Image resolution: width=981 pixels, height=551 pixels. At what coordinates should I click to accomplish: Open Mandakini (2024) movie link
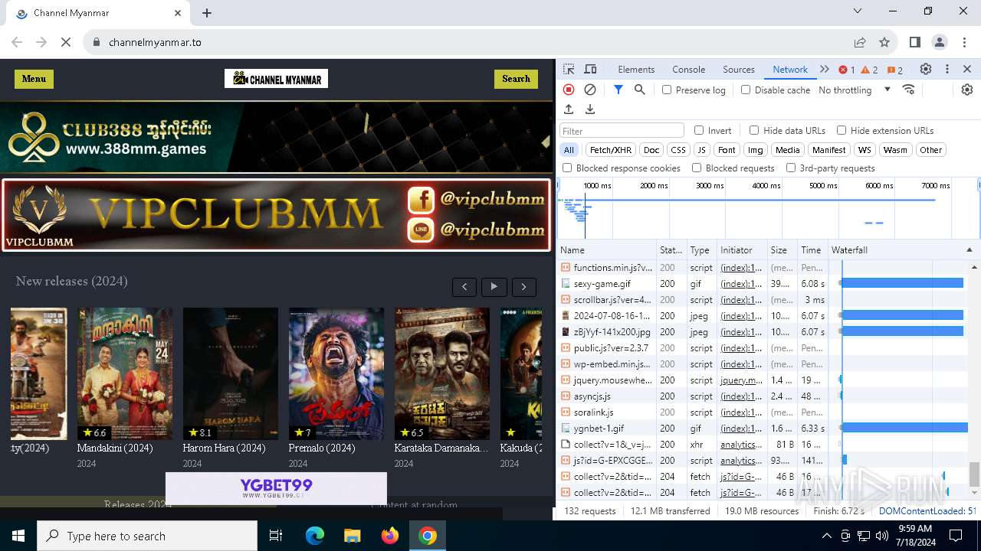115,448
